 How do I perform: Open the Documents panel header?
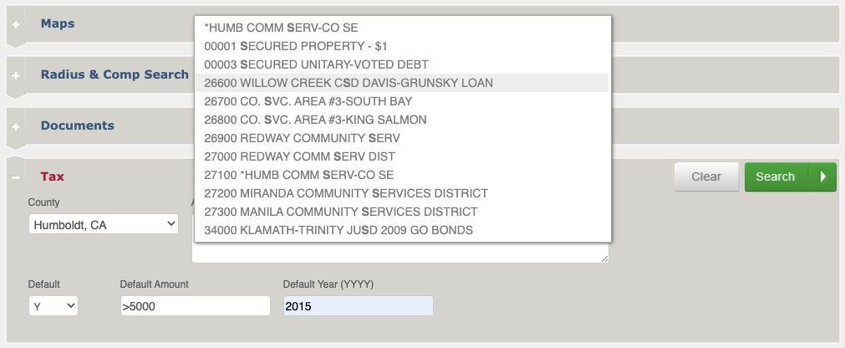(x=78, y=125)
